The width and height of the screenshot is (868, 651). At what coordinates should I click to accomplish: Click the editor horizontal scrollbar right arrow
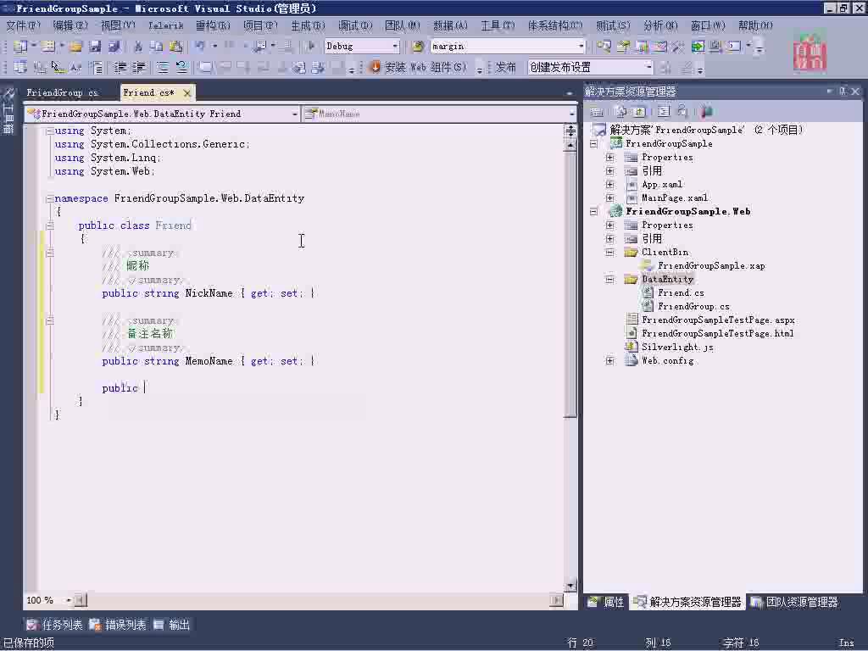click(556, 600)
